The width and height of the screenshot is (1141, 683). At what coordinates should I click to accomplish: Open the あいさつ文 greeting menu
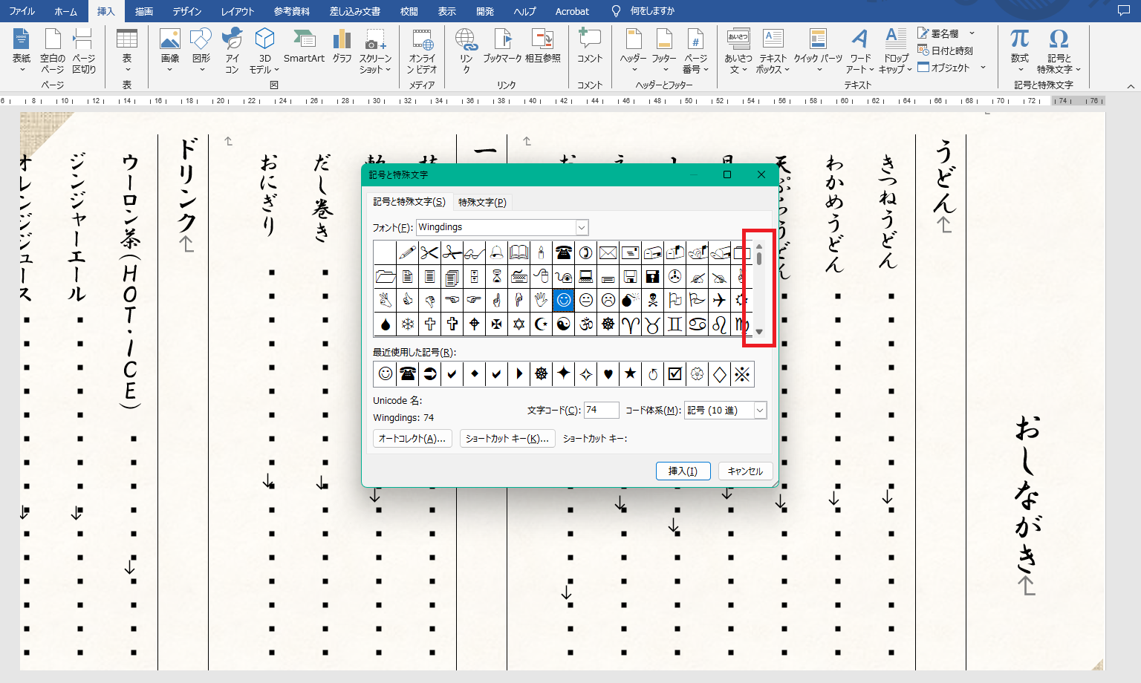pos(738,50)
